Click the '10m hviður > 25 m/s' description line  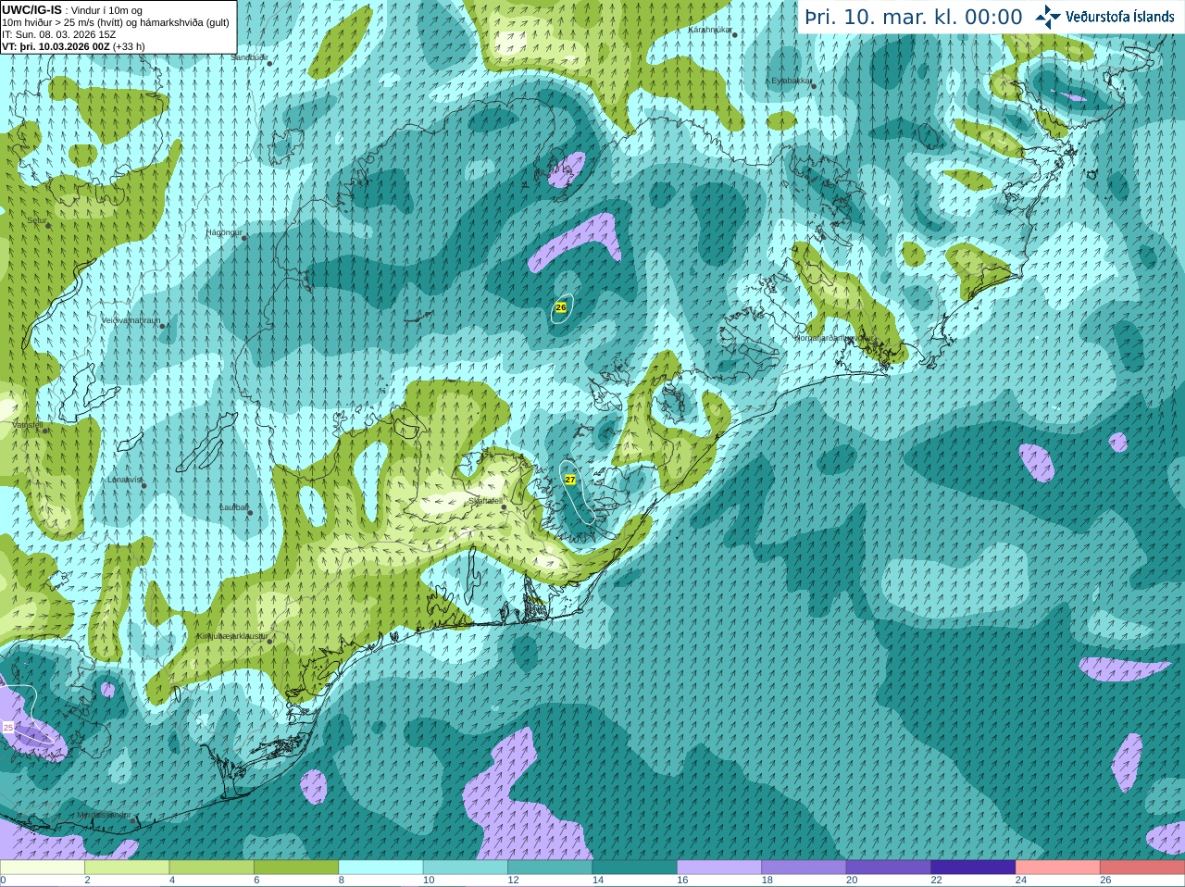[115, 22]
